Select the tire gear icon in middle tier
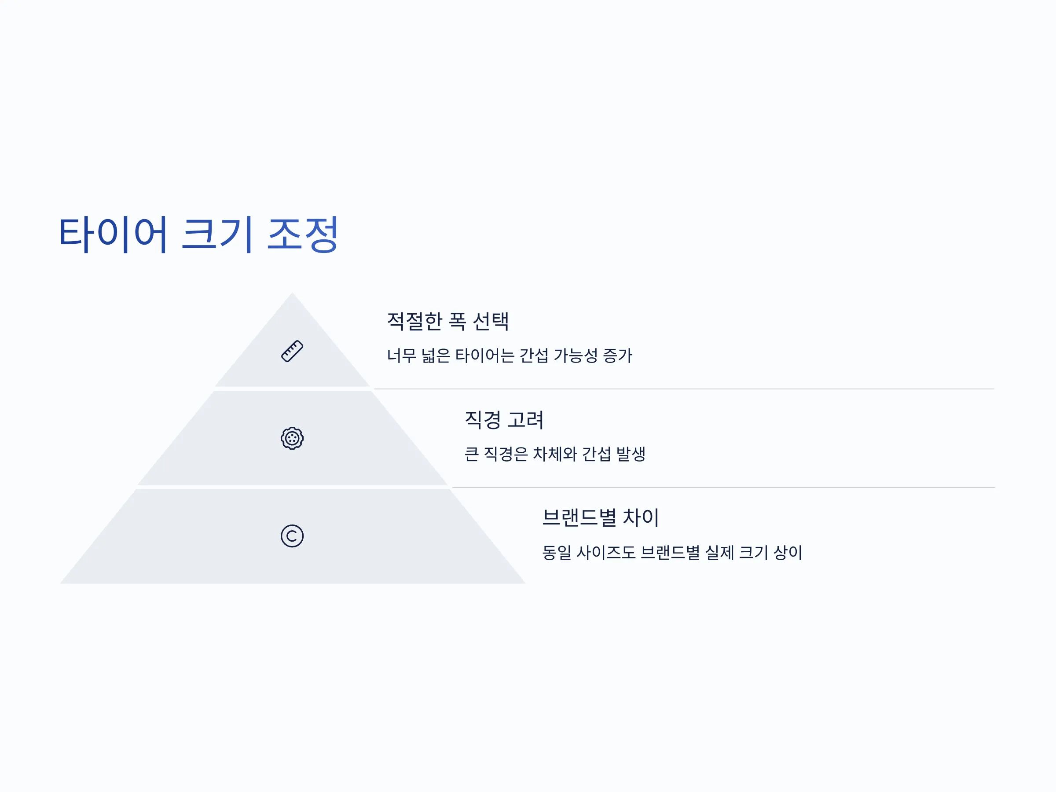The height and width of the screenshot is (792, 1056). (x=292, y=438)
